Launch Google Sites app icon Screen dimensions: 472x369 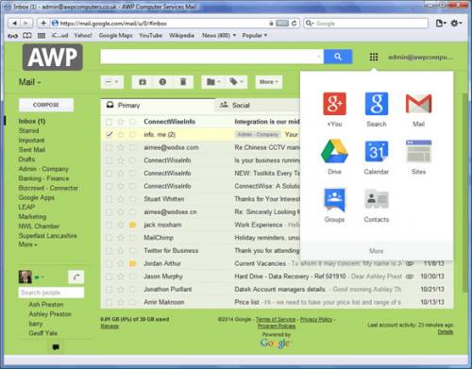418,152
